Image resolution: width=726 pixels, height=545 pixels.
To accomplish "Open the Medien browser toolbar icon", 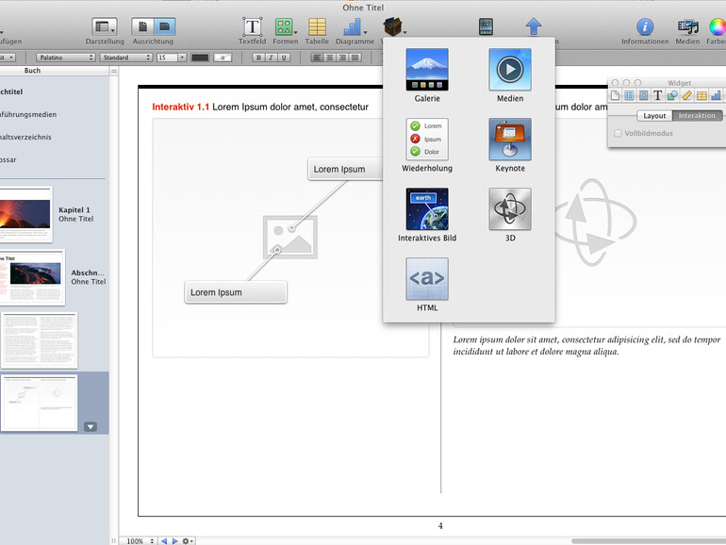I will coord(687,26).
